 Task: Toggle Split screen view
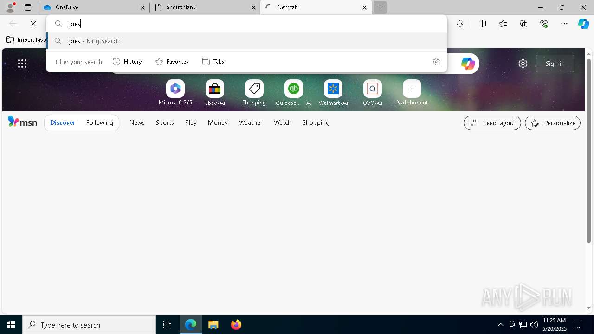(x=482, y=24)
